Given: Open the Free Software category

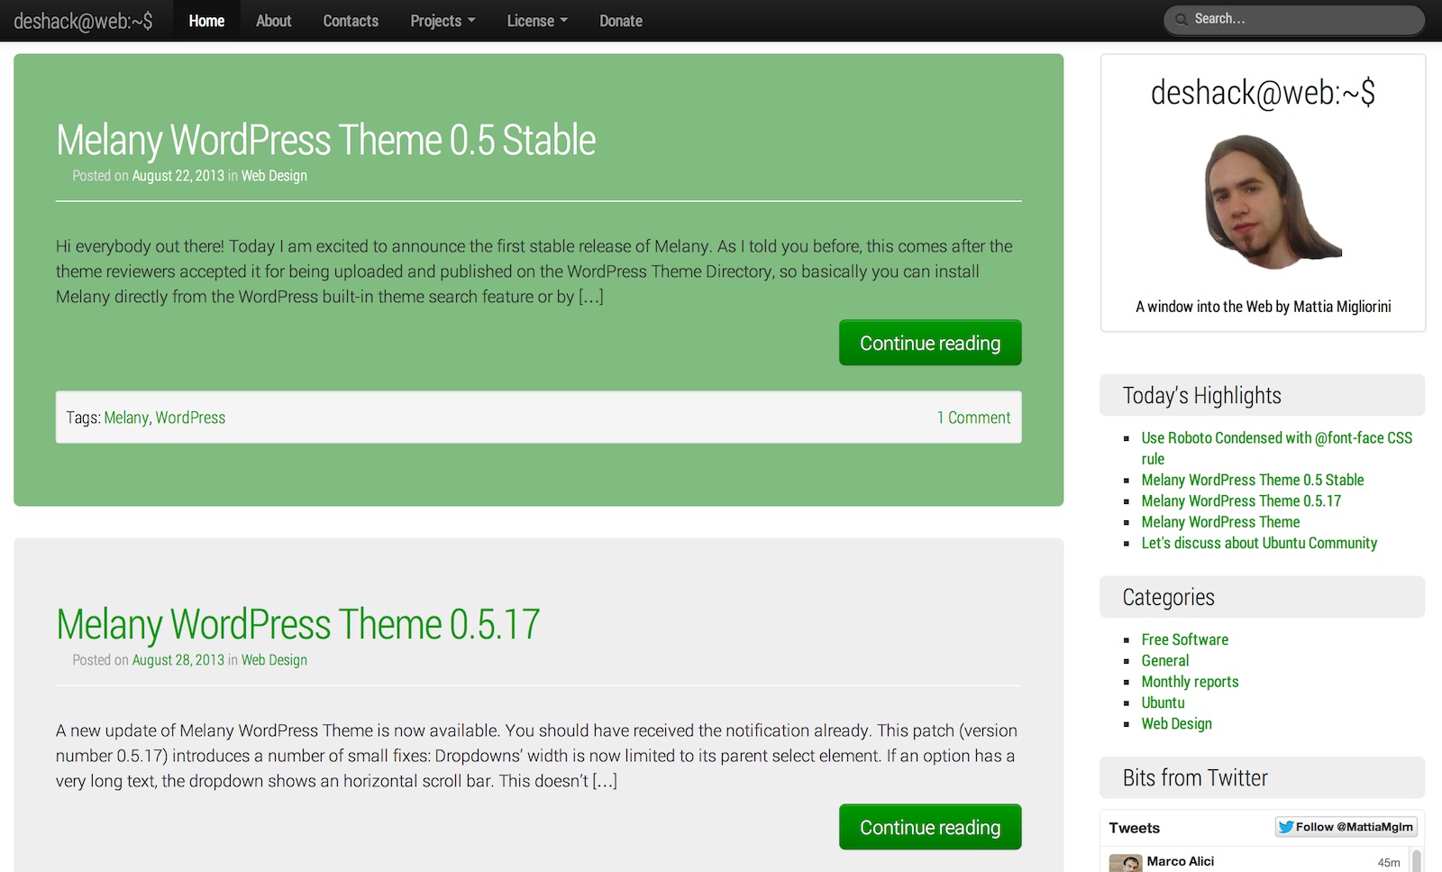Looking at the screenshot, I should tap(1184, 639).
